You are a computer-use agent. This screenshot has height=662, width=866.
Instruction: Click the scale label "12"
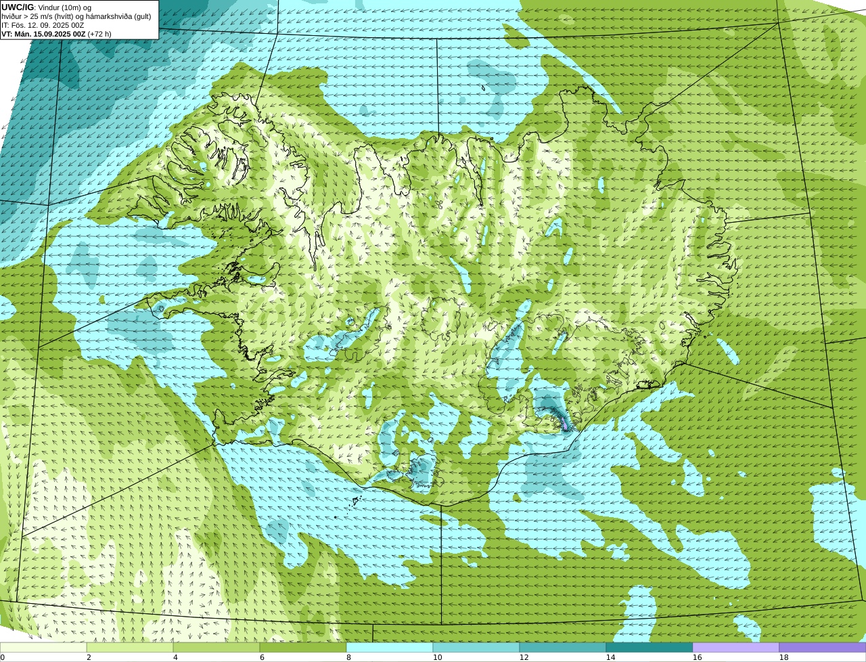(x=524, y=657)
